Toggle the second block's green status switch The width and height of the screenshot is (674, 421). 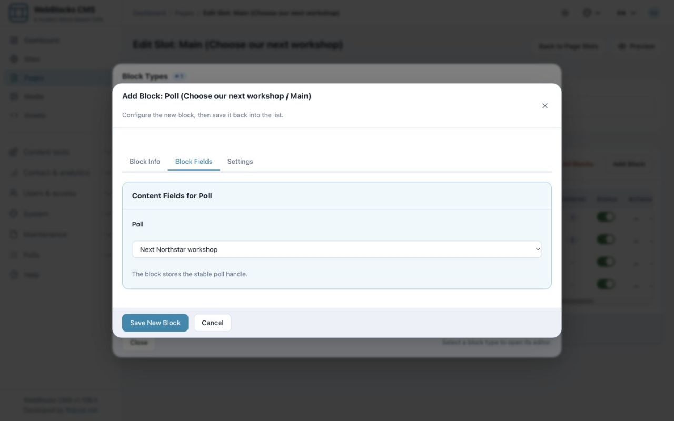pyautogui.click(x=606, y=239)
